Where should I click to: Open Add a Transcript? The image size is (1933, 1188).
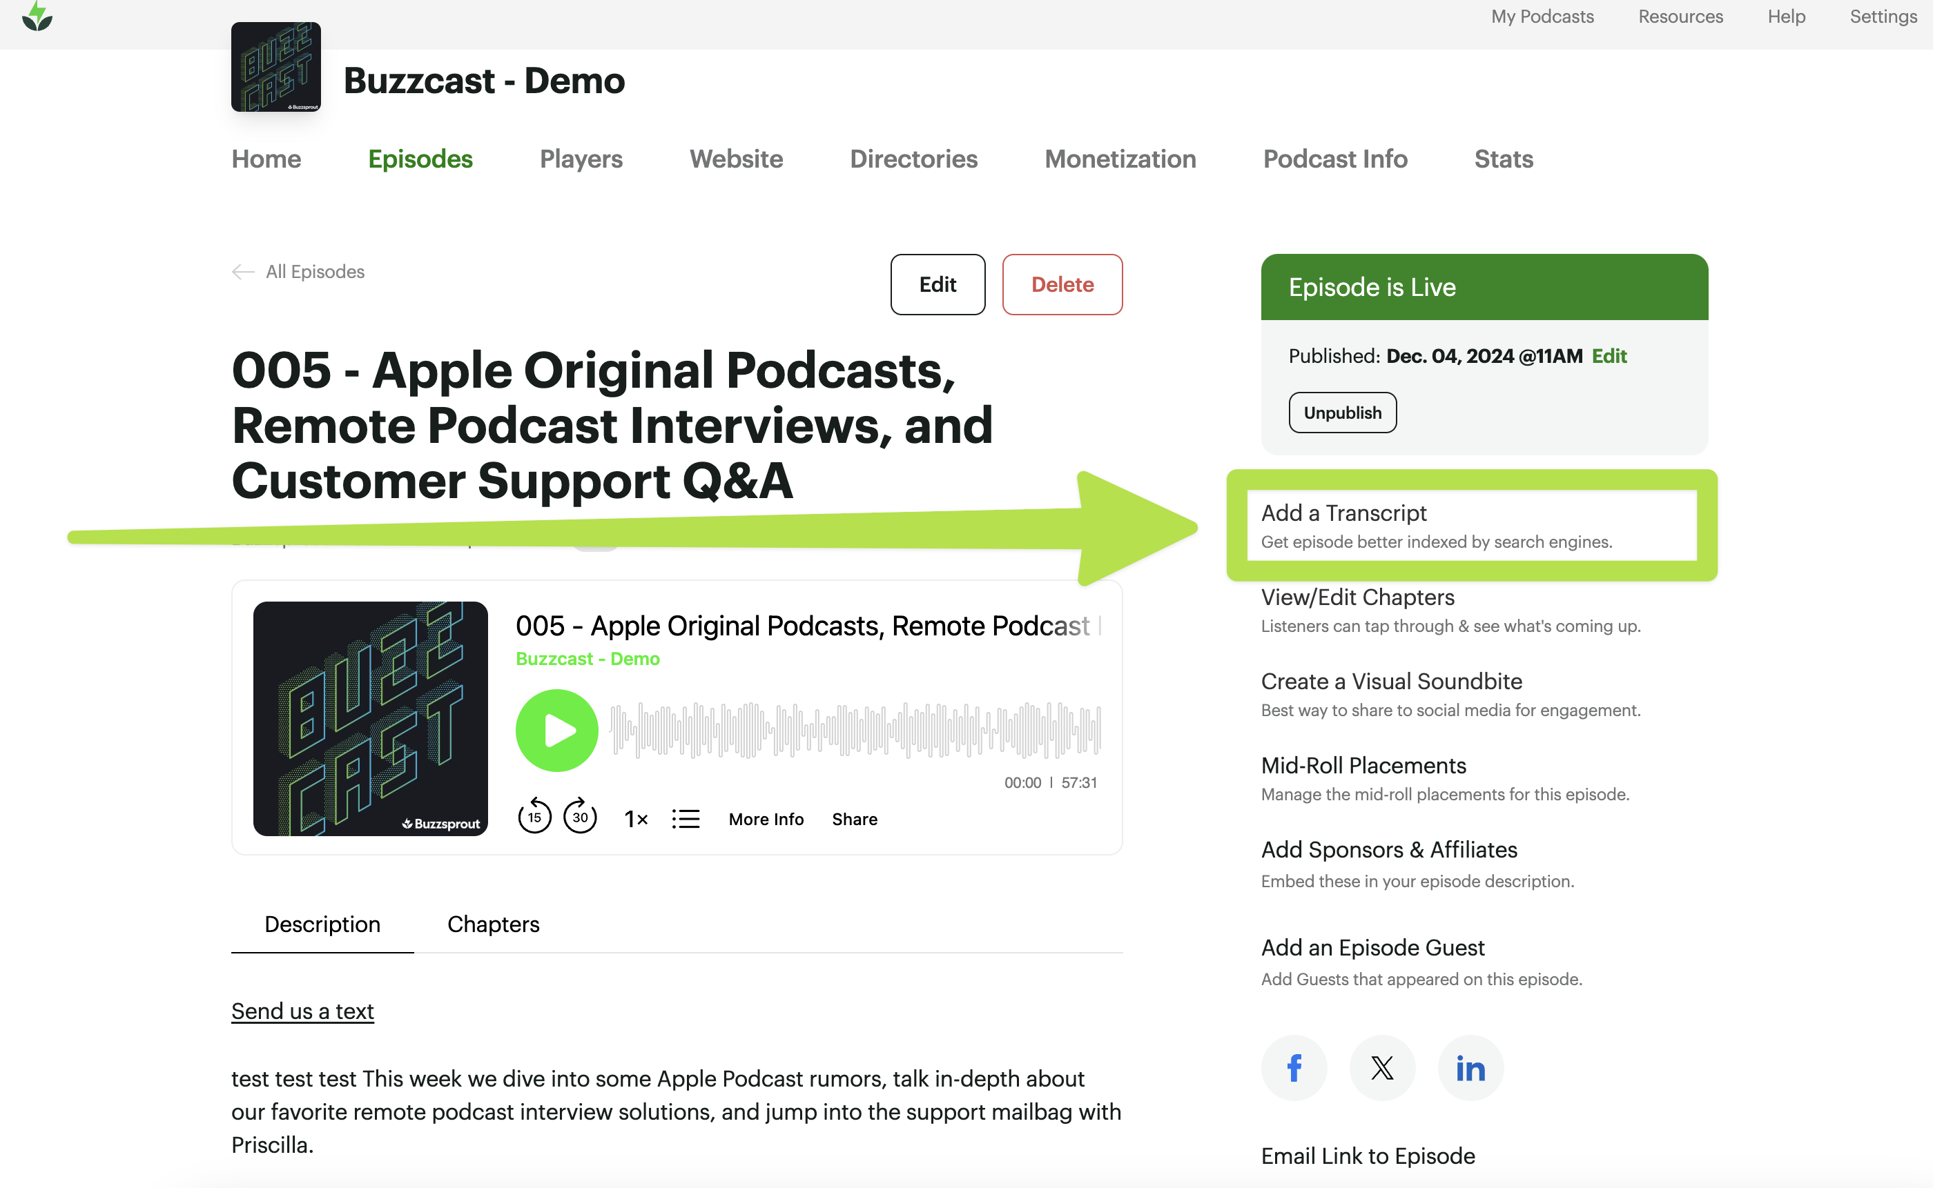coord(1344,513)
